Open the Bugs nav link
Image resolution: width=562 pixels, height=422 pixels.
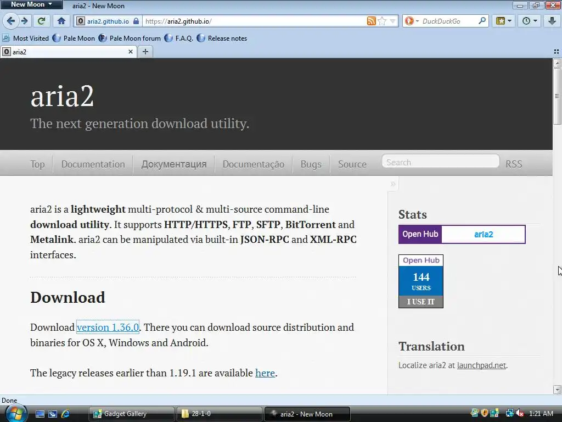click(311, 164)
